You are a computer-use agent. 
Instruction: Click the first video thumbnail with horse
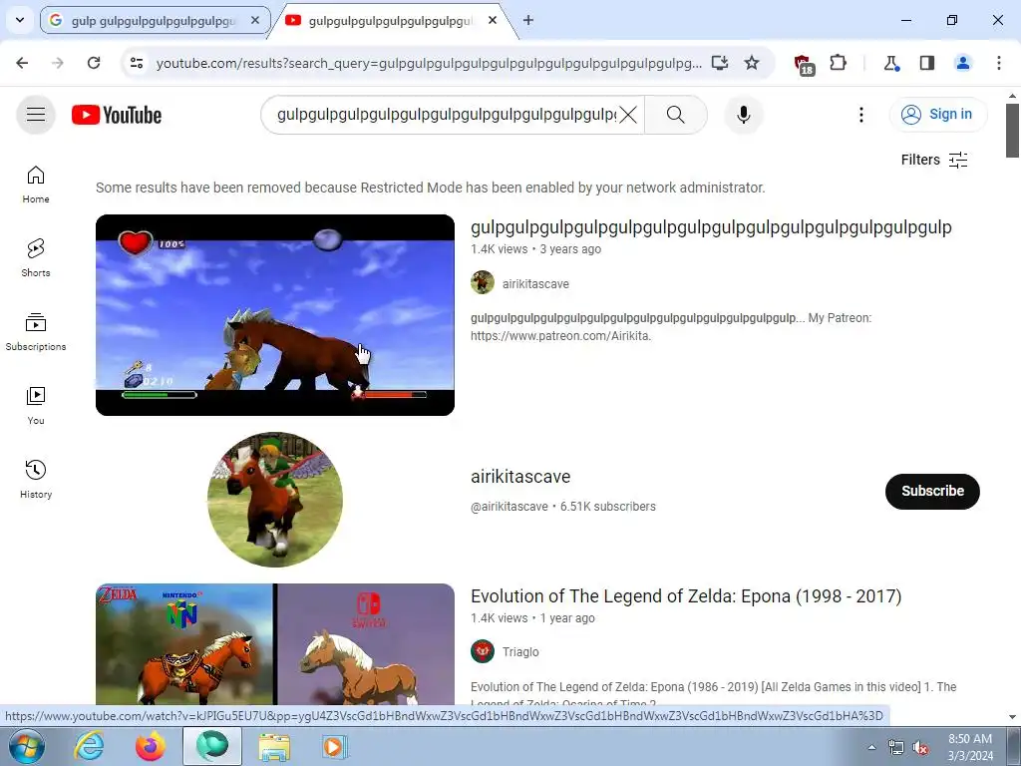pyautogui.click(x=275, y=315)
